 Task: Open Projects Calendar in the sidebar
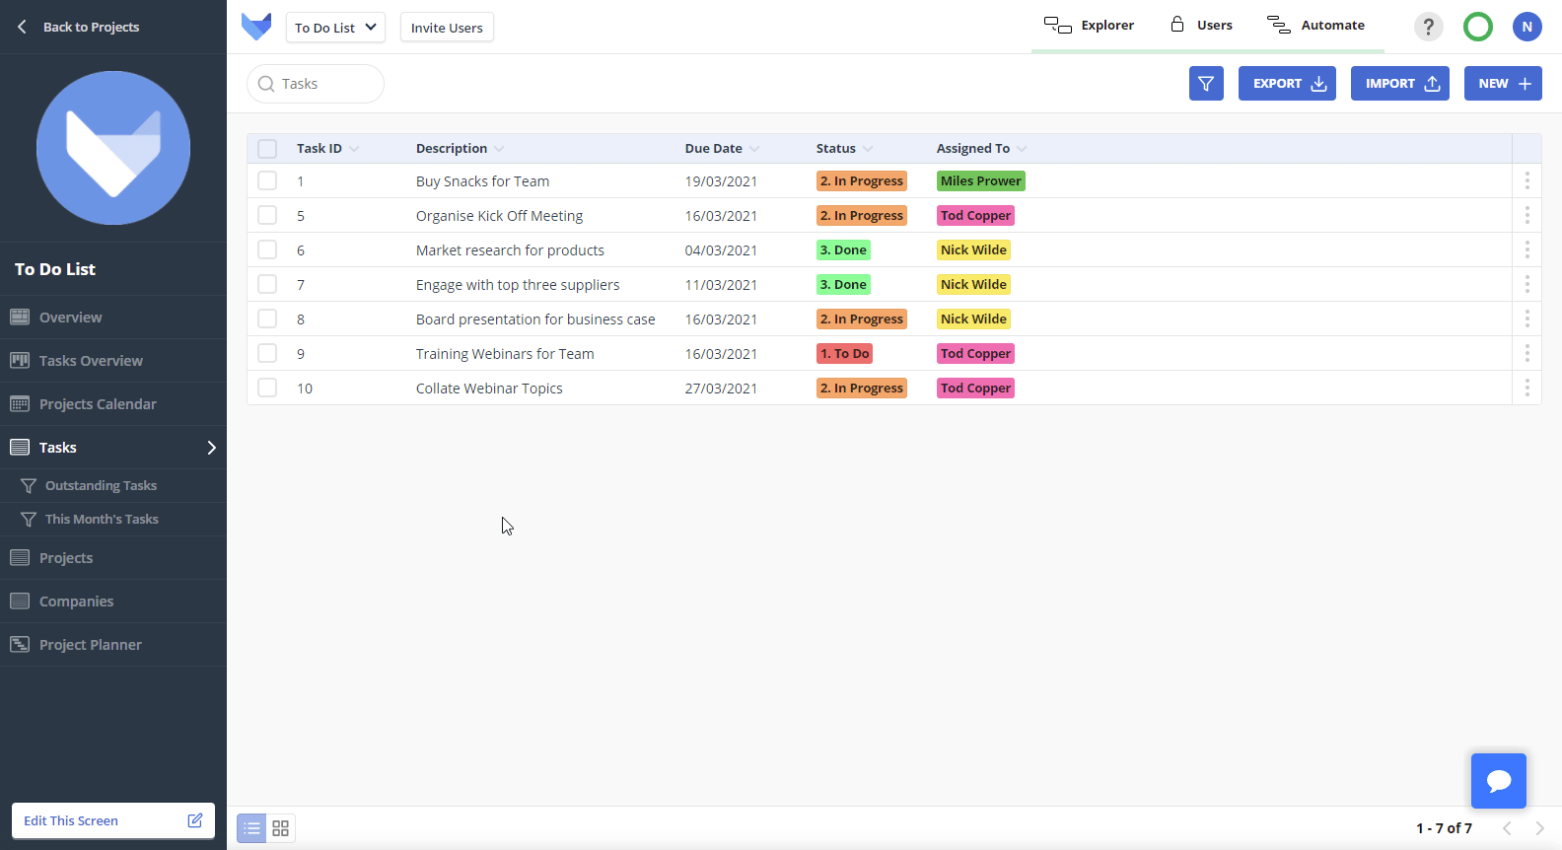113,404
